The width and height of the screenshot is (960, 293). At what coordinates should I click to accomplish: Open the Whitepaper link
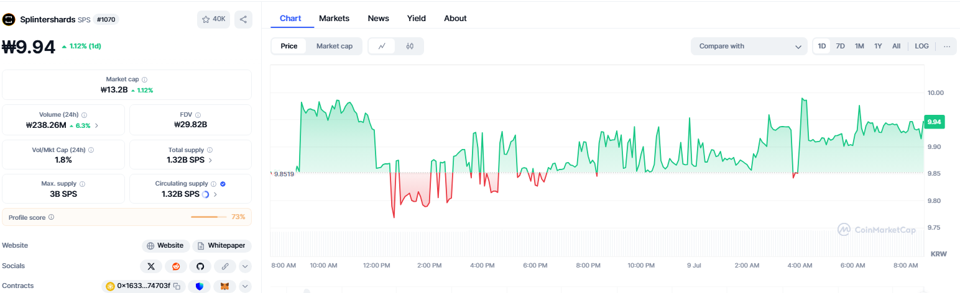(x=222, y=246)
